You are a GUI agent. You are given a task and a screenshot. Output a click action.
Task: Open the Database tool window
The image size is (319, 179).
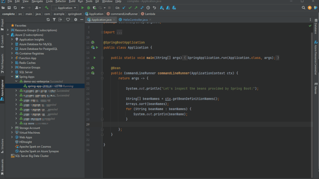coord(316,26)
